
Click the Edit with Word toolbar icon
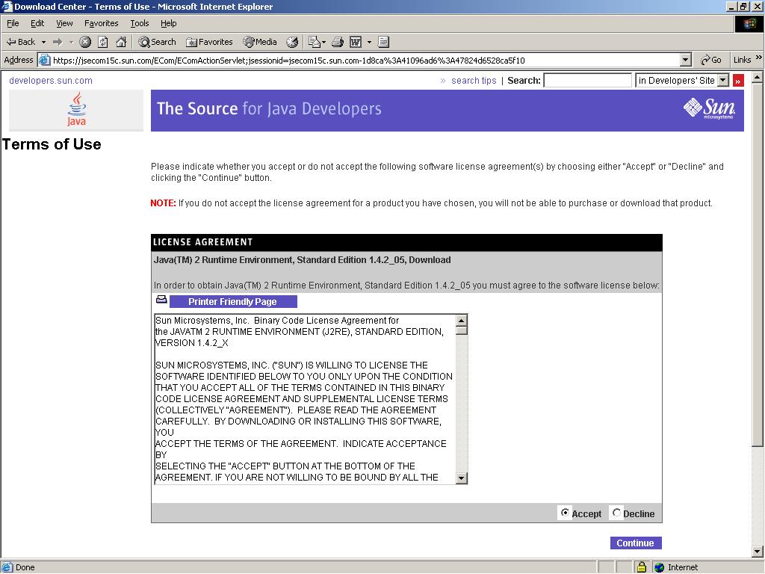click(x=356, y=42)
